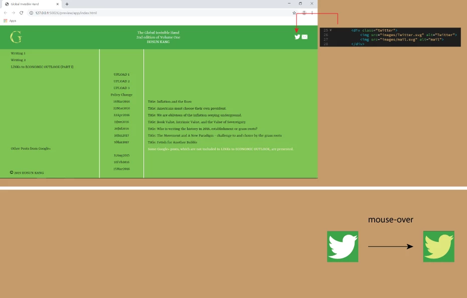Click HOSUN KANG author name in header

(158, 42)
